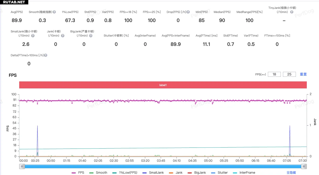Hide SmallJank series via legend
The width and height of the screenshot is (319, 175).
153,173
